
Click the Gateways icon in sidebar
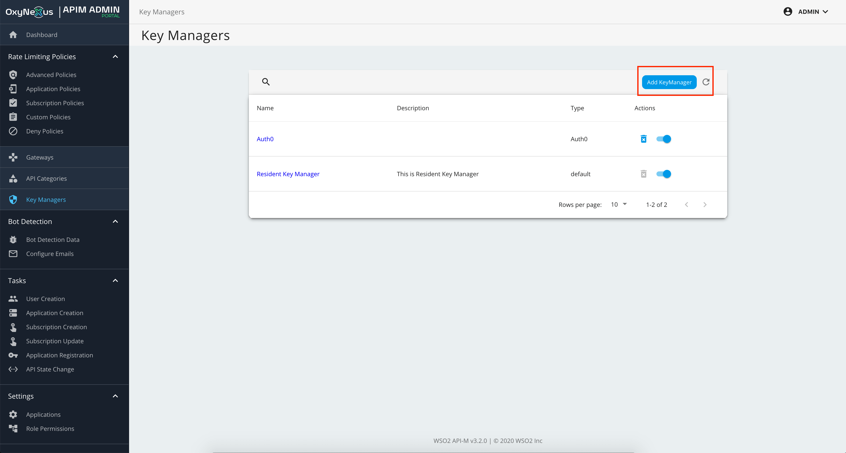point(13,157)
